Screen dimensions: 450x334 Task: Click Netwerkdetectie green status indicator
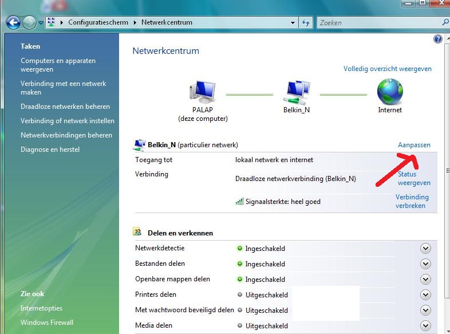coord(240,249)
